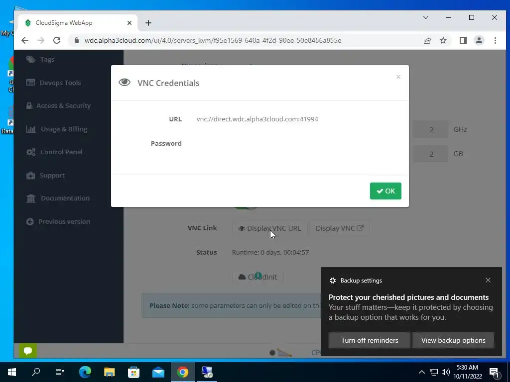
Task: Go back in browser
Action: pos(25,40)
